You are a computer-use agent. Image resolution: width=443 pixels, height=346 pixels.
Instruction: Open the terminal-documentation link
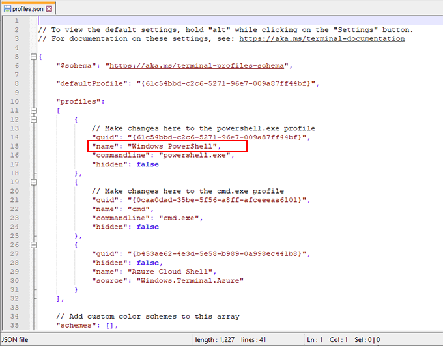click(322, 38)
